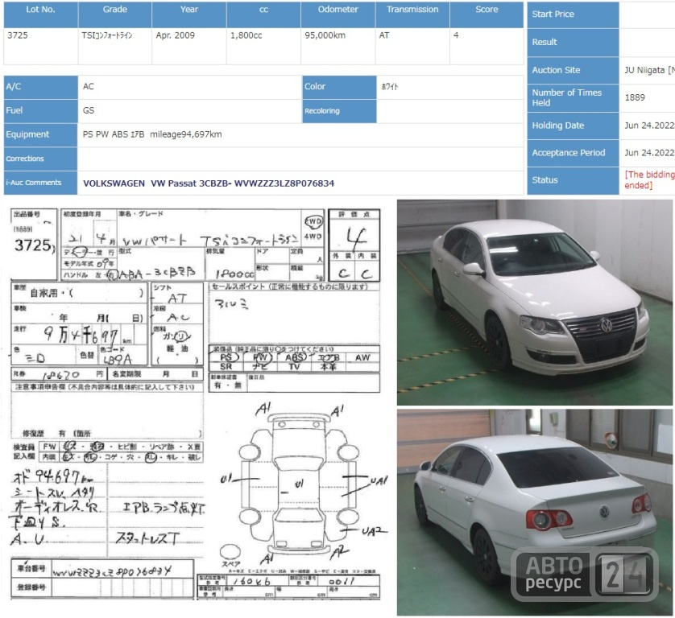This screenshot has width=675, height=618.
Task: Click the 'Equipment' row label
Action: coord(40,134)
